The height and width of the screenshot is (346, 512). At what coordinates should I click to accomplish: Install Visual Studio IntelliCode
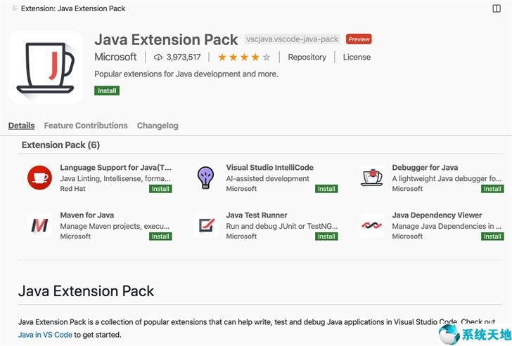tap(326, 189)
